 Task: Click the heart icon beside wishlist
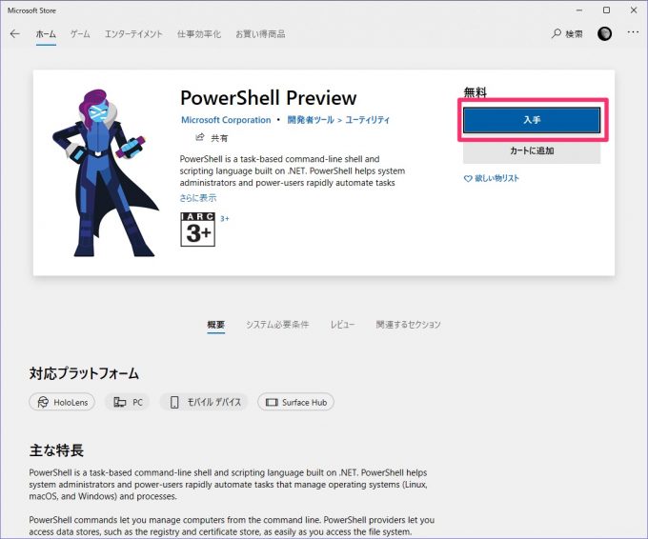coord(468,179)
